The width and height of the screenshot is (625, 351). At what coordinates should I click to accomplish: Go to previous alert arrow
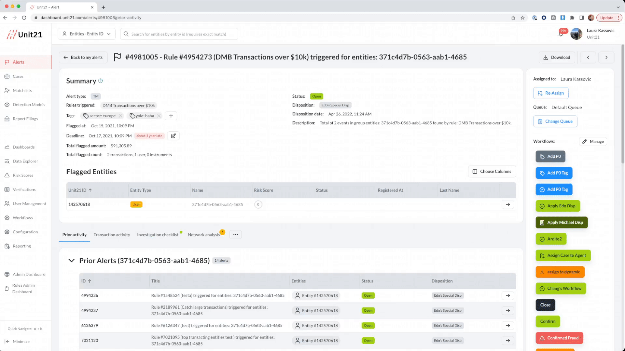point(588,58)
